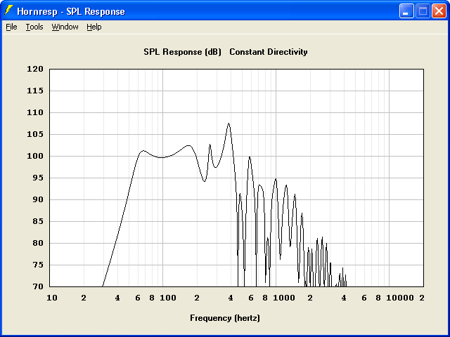Image resolution: width=450 pixels, height=337 pixels.
Task: Click the 1000 frequency axis label
Action: [284, 298]
